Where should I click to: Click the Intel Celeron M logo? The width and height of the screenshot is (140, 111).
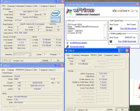point(55,16)
